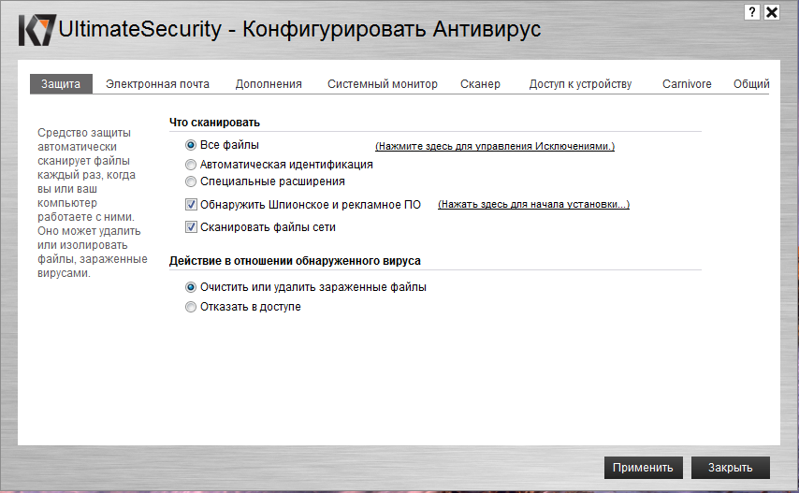Choose 'Автоматическая идентификация' radio option

point(191,165)
